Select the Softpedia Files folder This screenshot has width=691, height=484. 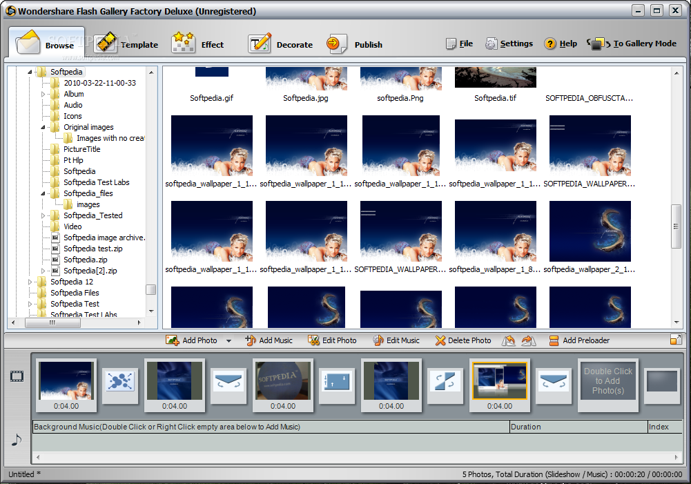coord(75,293)
